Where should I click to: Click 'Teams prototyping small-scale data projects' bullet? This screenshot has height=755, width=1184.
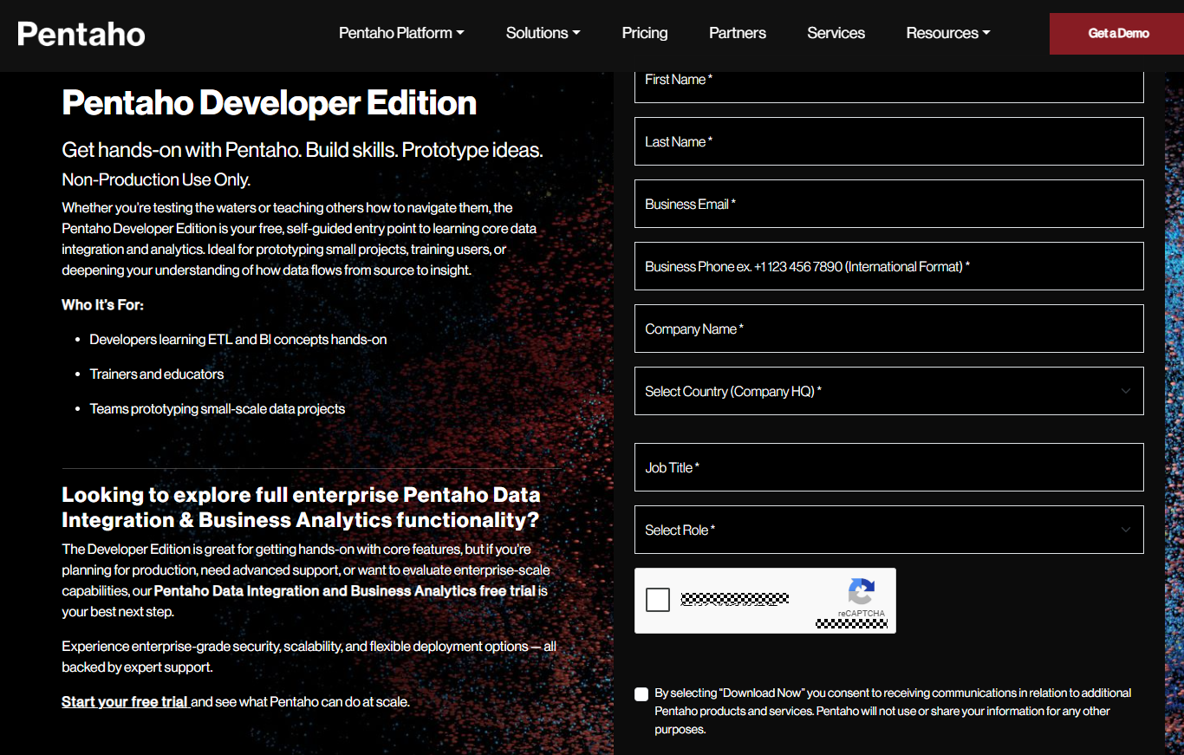[x=218, y=408]
